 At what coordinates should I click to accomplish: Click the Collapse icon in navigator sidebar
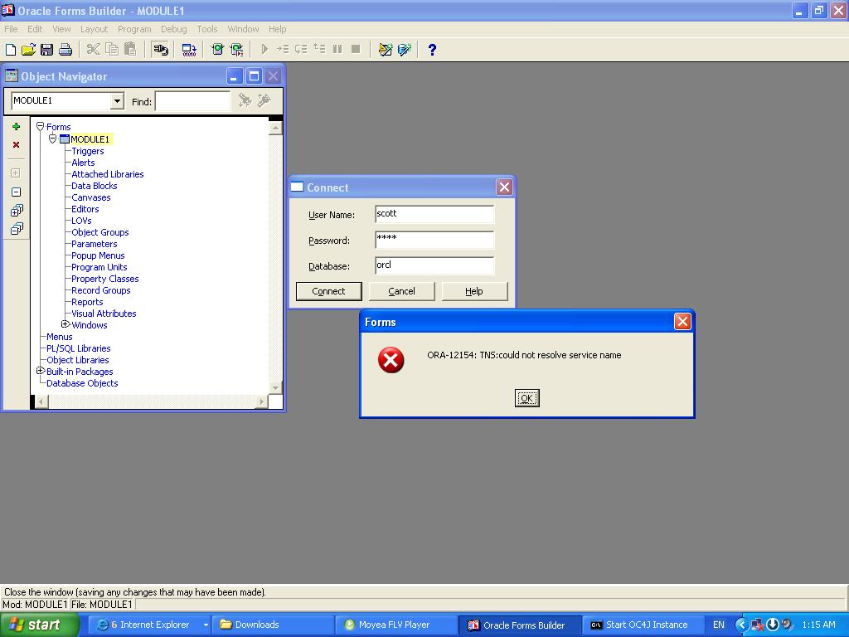click(17, 192)
